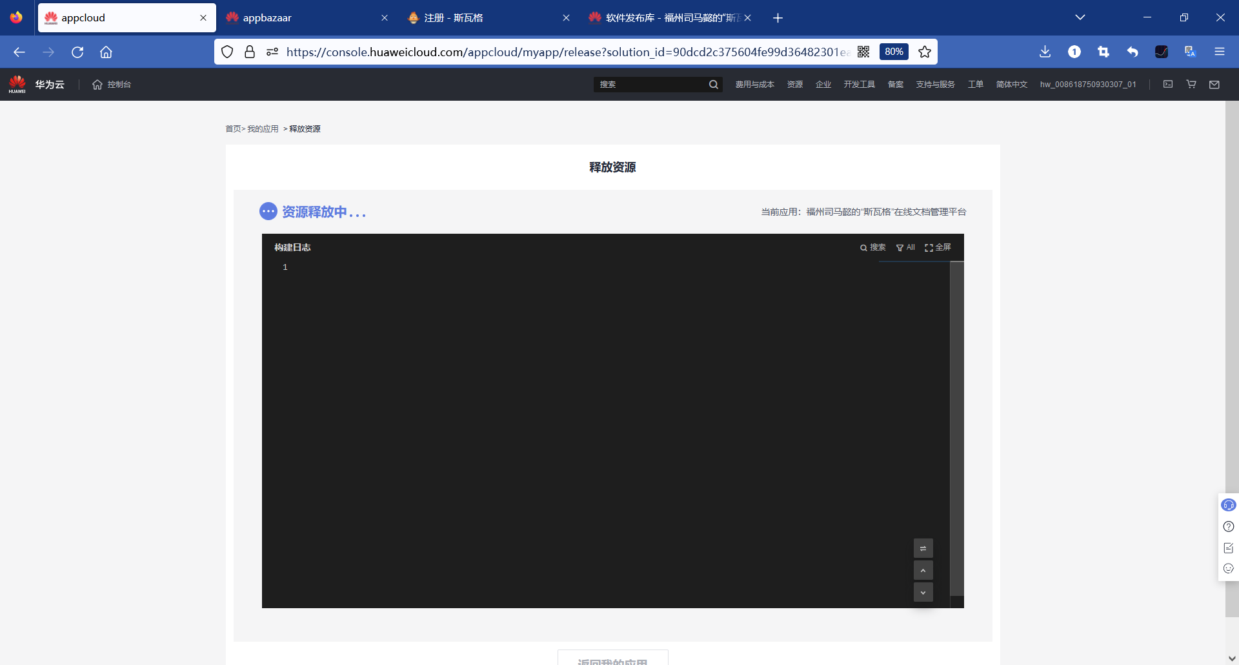Open the 简体中文 language dropdown

pyautogui.click(x=1011, y=84)
